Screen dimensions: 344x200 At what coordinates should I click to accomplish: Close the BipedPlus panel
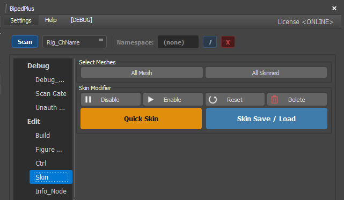(x=334, y=9)
